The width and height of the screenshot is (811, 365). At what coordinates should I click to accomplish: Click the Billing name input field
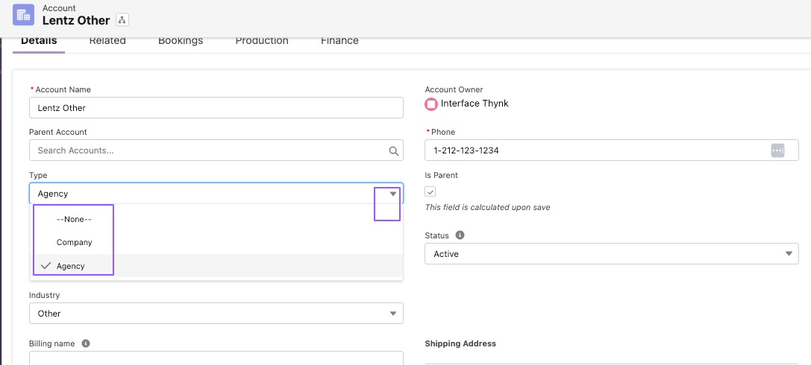(x=216, y=358)
